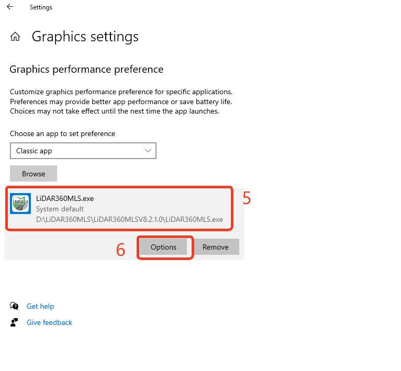Expand the chevron on the Classic app dropdown

[x=148, y=151]
